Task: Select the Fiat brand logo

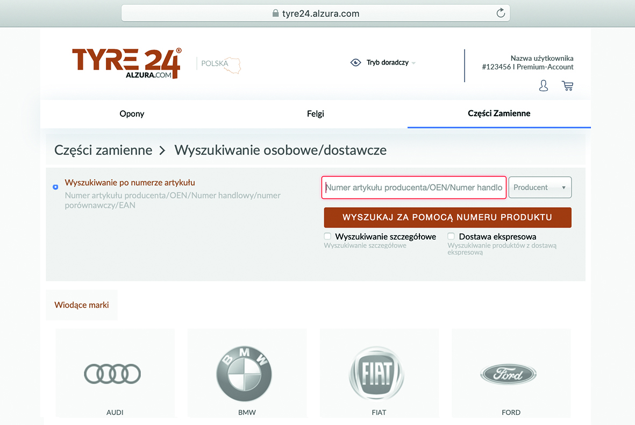Action: click(376, 373)
